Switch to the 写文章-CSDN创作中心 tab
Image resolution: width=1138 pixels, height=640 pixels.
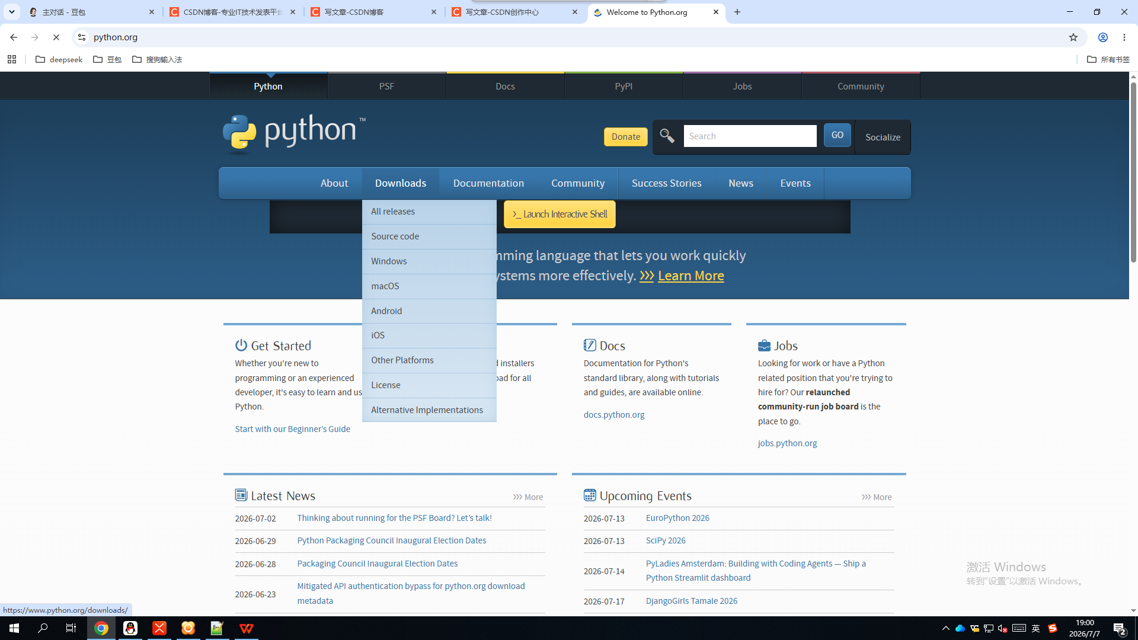[x=514, y=12]
